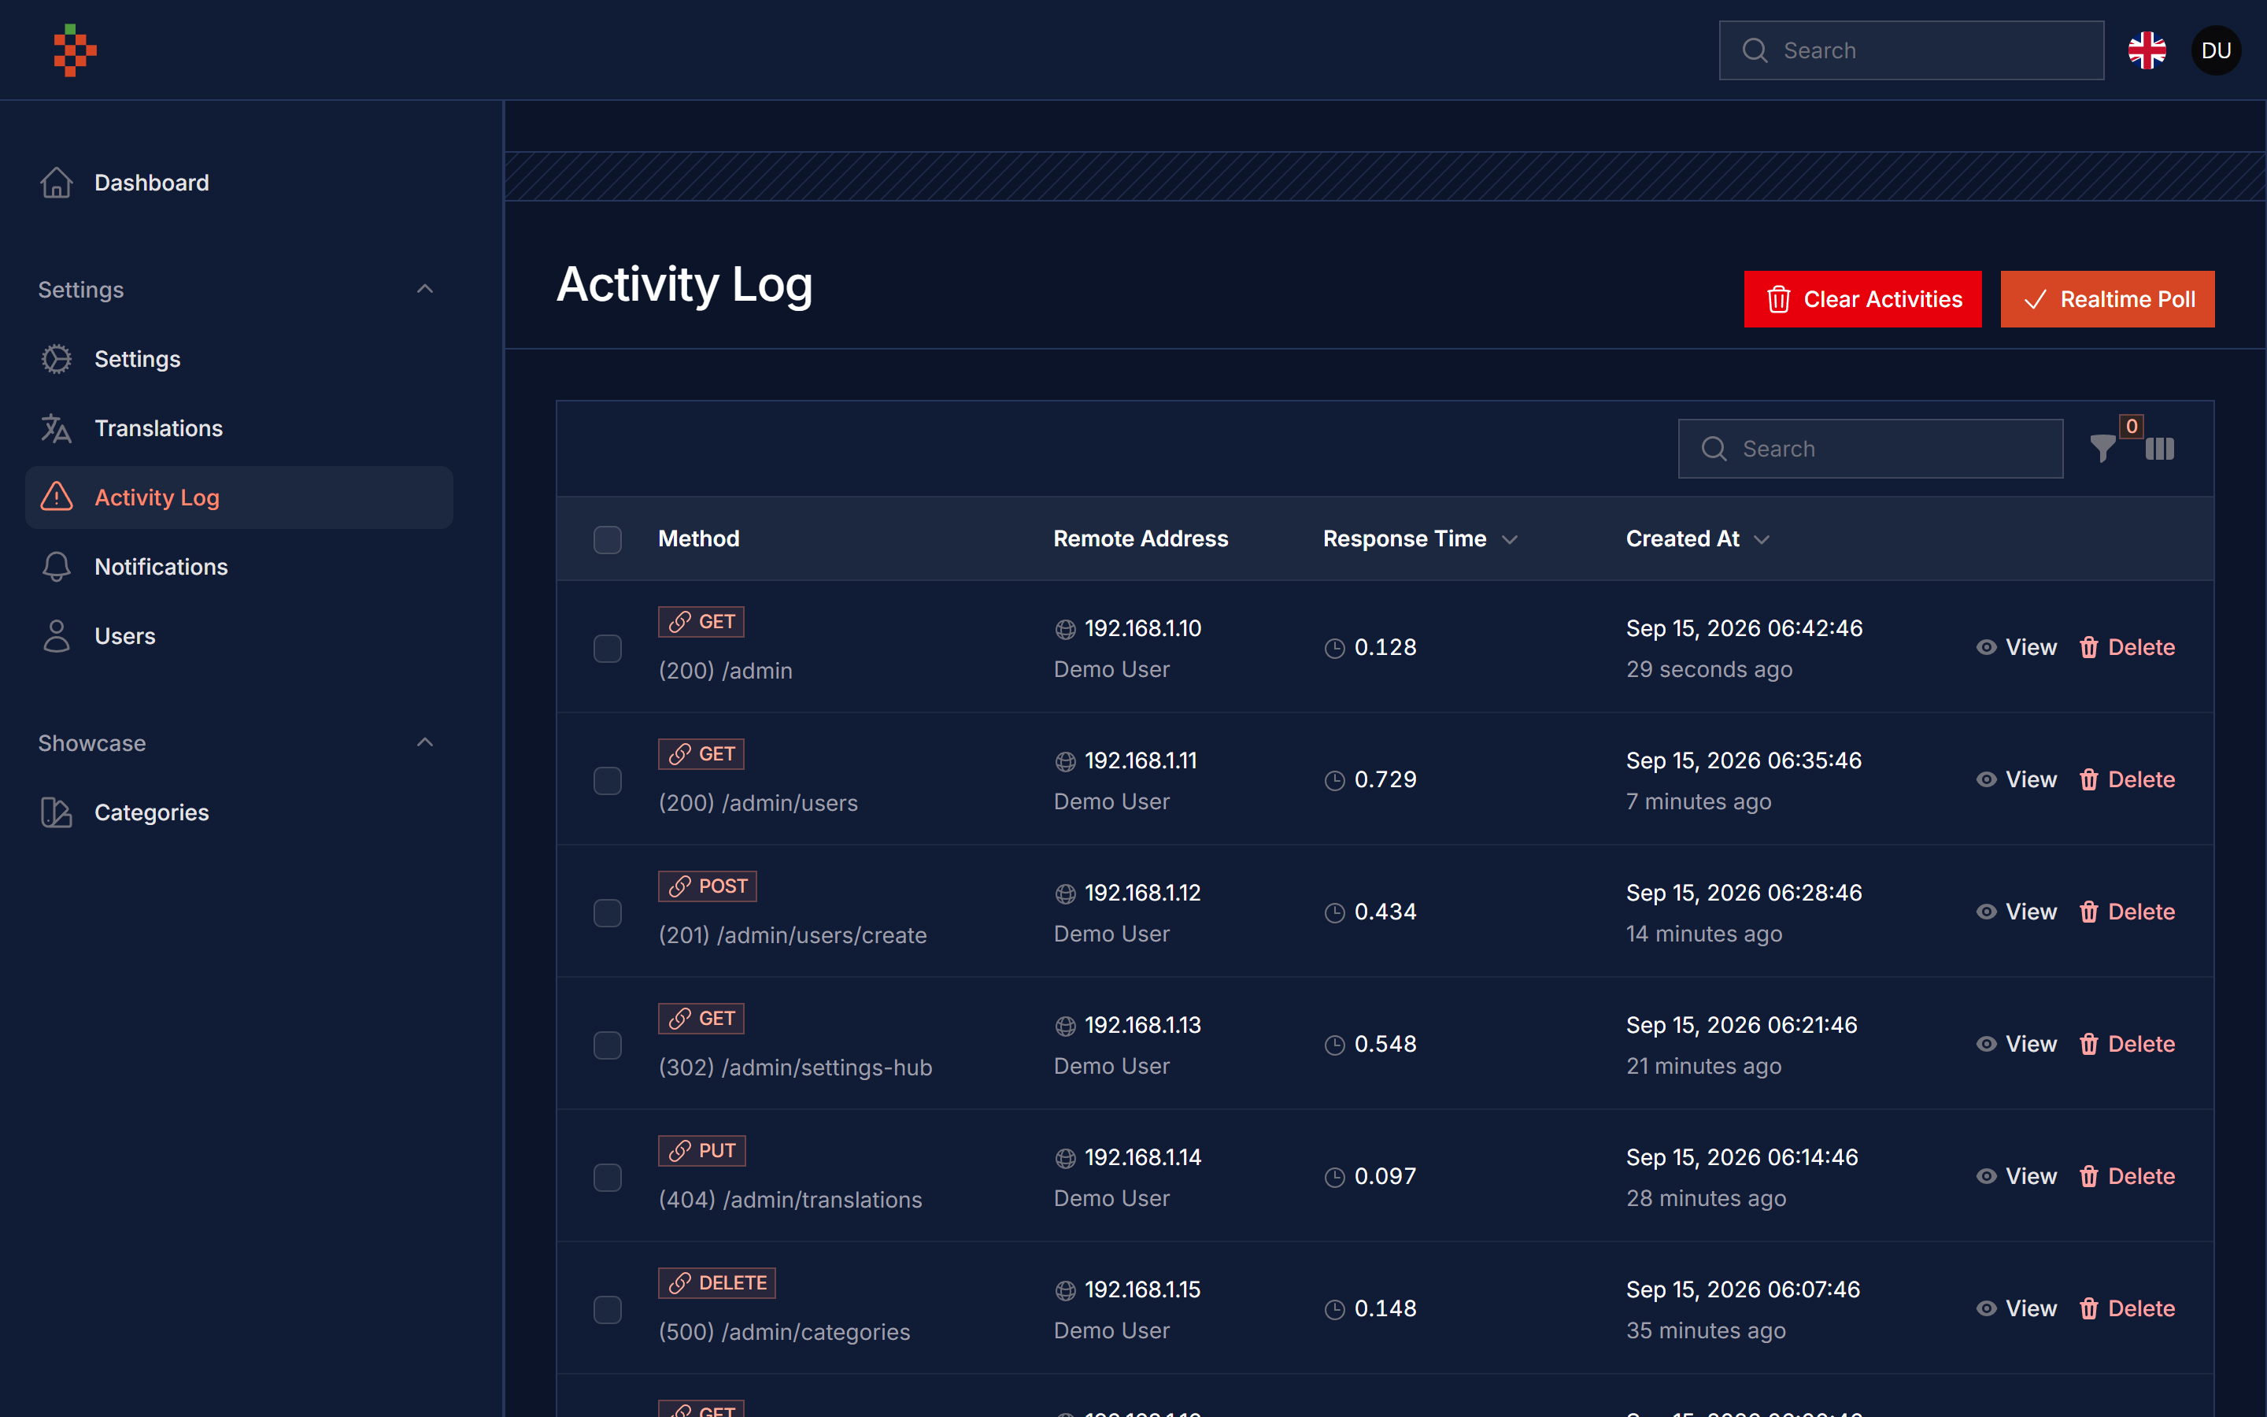
Task: Open the language flag selector
Action: click(x=2146, y=50)
